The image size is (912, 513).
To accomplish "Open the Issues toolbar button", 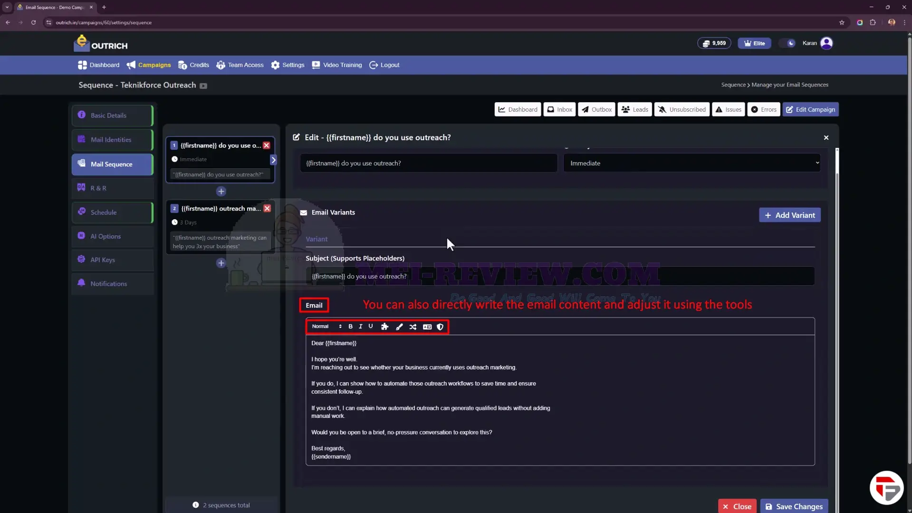I will click(728, 109).
